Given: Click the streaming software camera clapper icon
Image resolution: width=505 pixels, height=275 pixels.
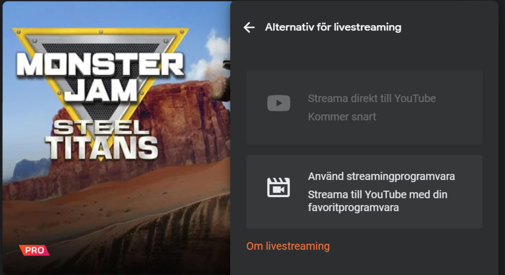Looking at the screenshot, I should (278, 187).
